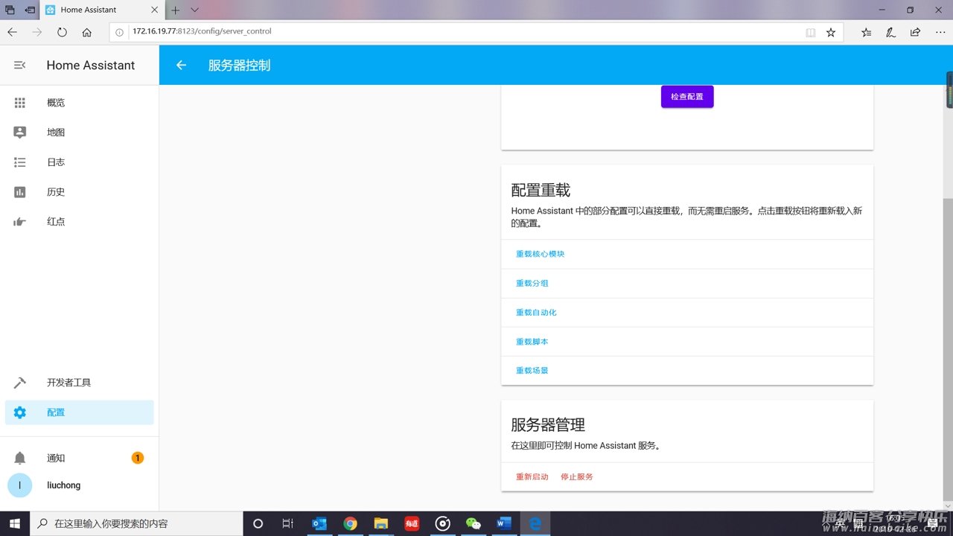The width and height of the screenshot is (953, 536).
Task: Click 重载场景 to reload scenes
Action: pyautogui.click(x=532, y=371)
